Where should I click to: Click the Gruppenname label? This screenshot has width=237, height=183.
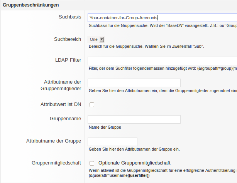(x=65, y=119)
